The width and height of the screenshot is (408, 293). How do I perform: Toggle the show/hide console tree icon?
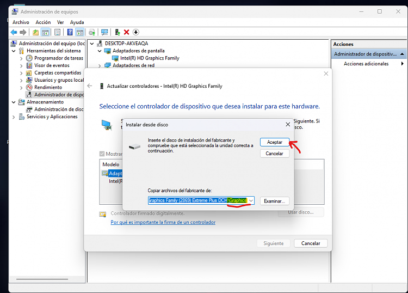[45, 32]
